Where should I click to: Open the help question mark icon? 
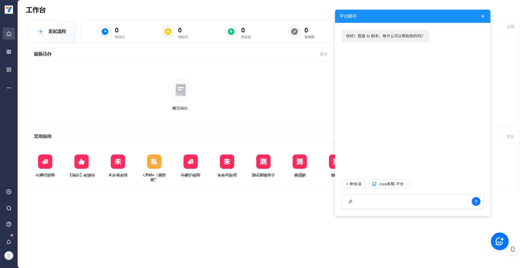click(9, 224)
